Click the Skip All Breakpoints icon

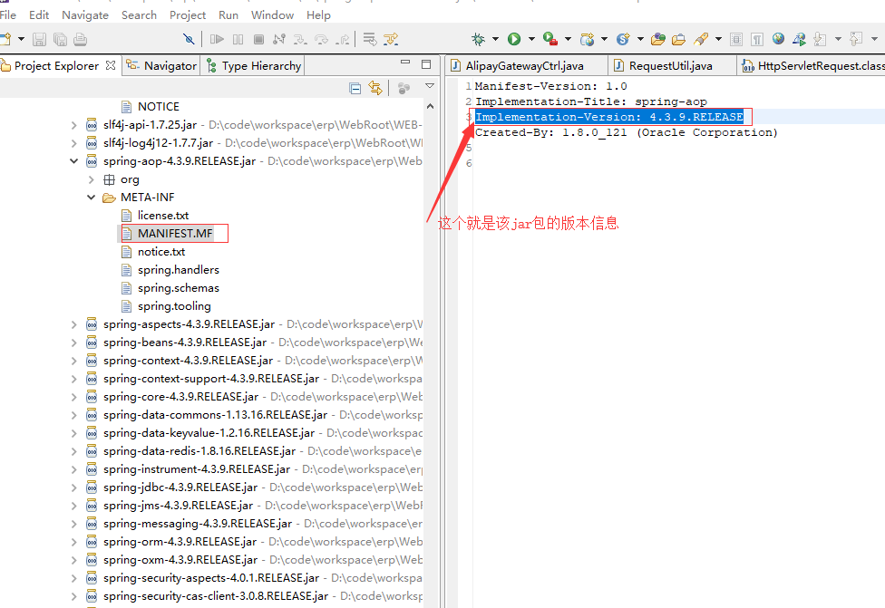(x=189, y=39)
